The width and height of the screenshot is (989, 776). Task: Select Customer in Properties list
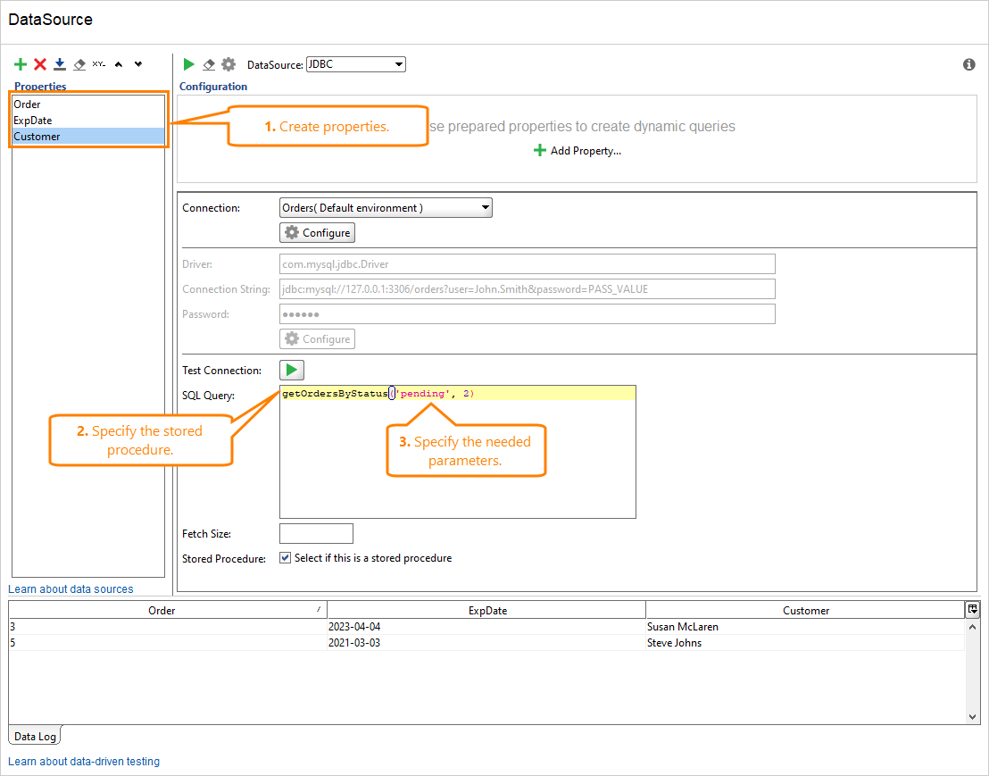(88, 137)
